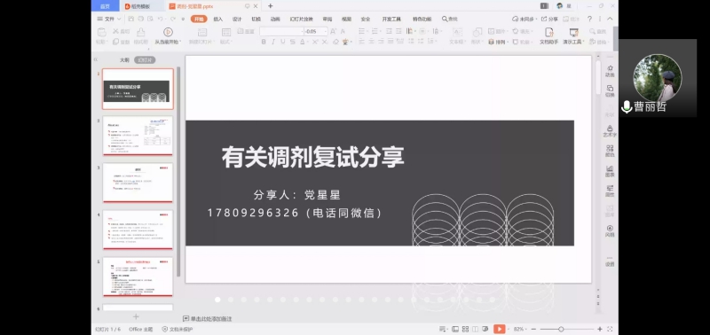Screen dimensions: 710x335
Task: Click 单击此处添加备注 notes area
Action: [x=208, y=319]
